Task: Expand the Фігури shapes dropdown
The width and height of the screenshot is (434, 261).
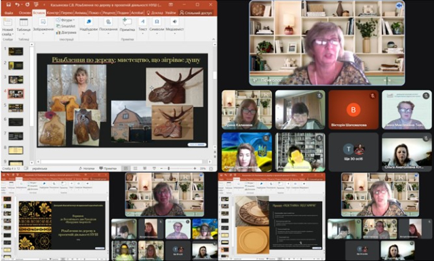Action: click(x=65, y=20)
